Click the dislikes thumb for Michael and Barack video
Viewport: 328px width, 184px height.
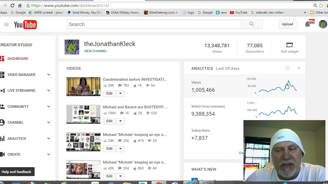click(x=148, y=113)
